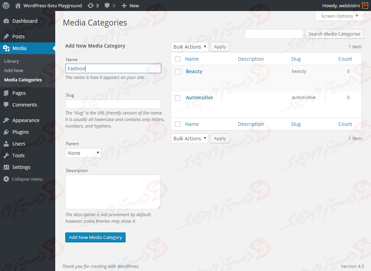Viewport: 371px width, 271px height.
Task: Click the WordPress logo icon in admin bar
Action: (x=6, y=6)
